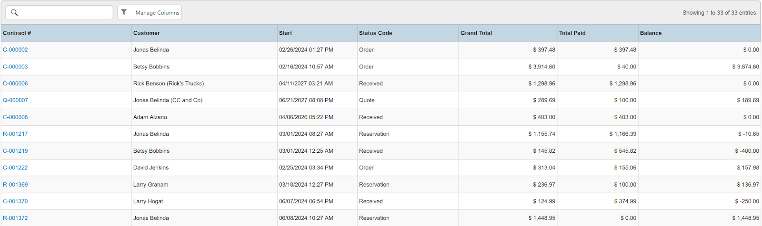This screenshot has width=762, height=226.
Task: Sort by Total Paid header
Action: tap(572, 33)
